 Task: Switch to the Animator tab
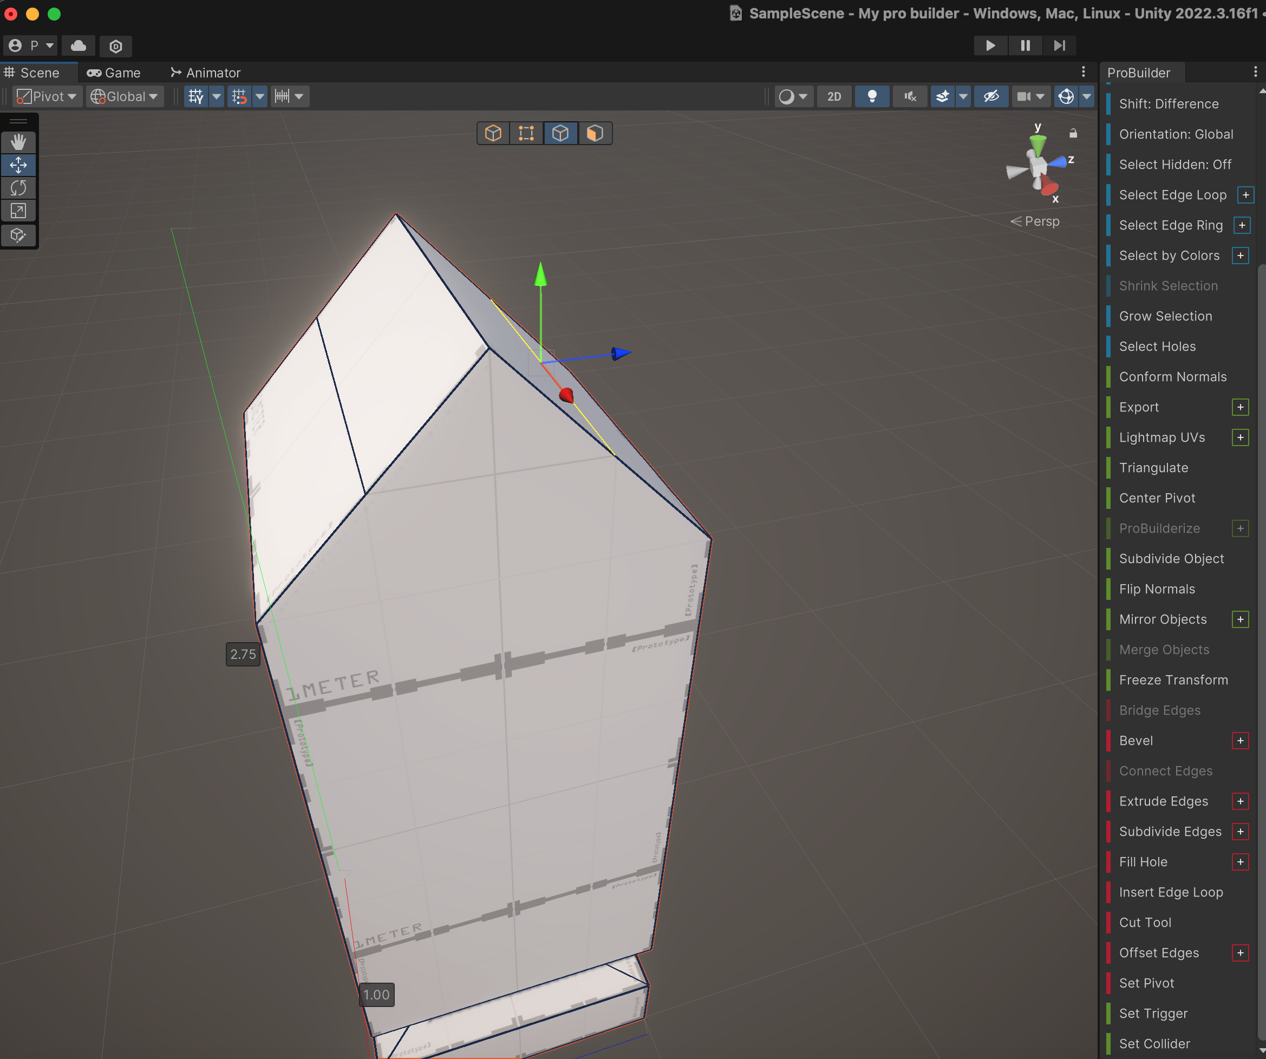point(206,73)
